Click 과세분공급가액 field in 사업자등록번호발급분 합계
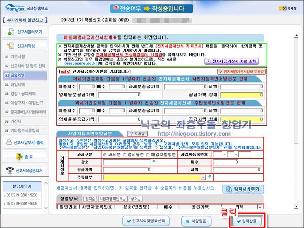The width and height of the screenshot is (304, 228). click(x=185, y=87)
